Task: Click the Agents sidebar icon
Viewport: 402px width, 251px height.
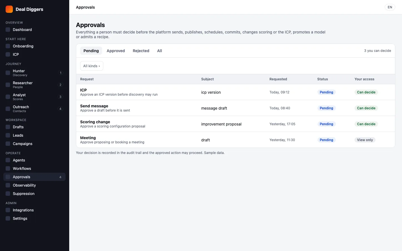Action: click(8, 160)
